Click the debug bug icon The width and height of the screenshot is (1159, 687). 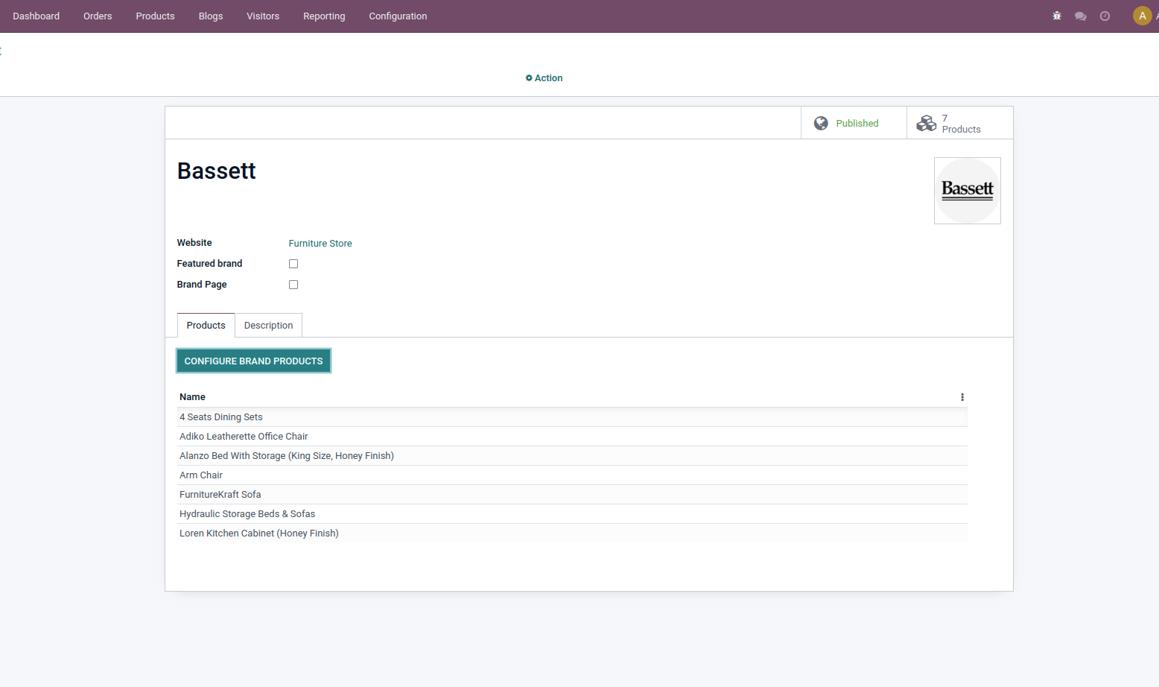coord(1056,16)
